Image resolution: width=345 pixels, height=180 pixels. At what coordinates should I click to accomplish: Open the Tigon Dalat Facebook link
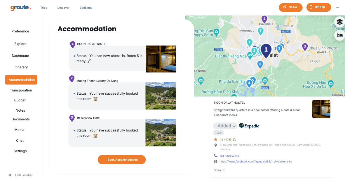click(255, 162)
